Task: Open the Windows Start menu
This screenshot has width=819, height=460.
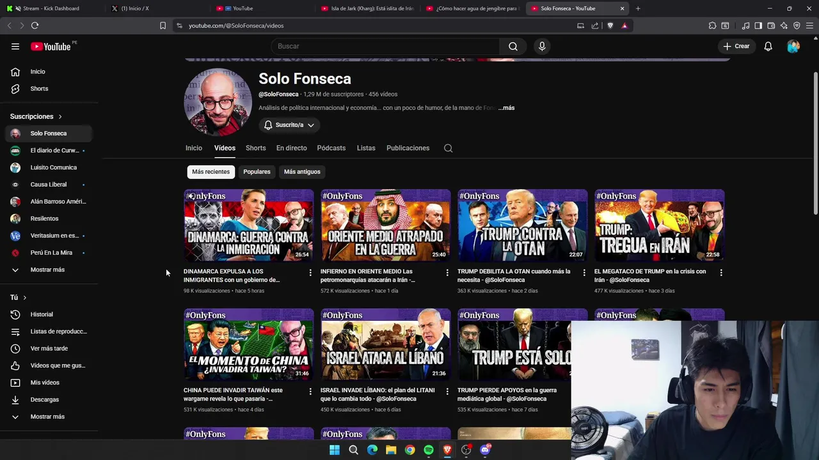Action: tap(335, 450)
